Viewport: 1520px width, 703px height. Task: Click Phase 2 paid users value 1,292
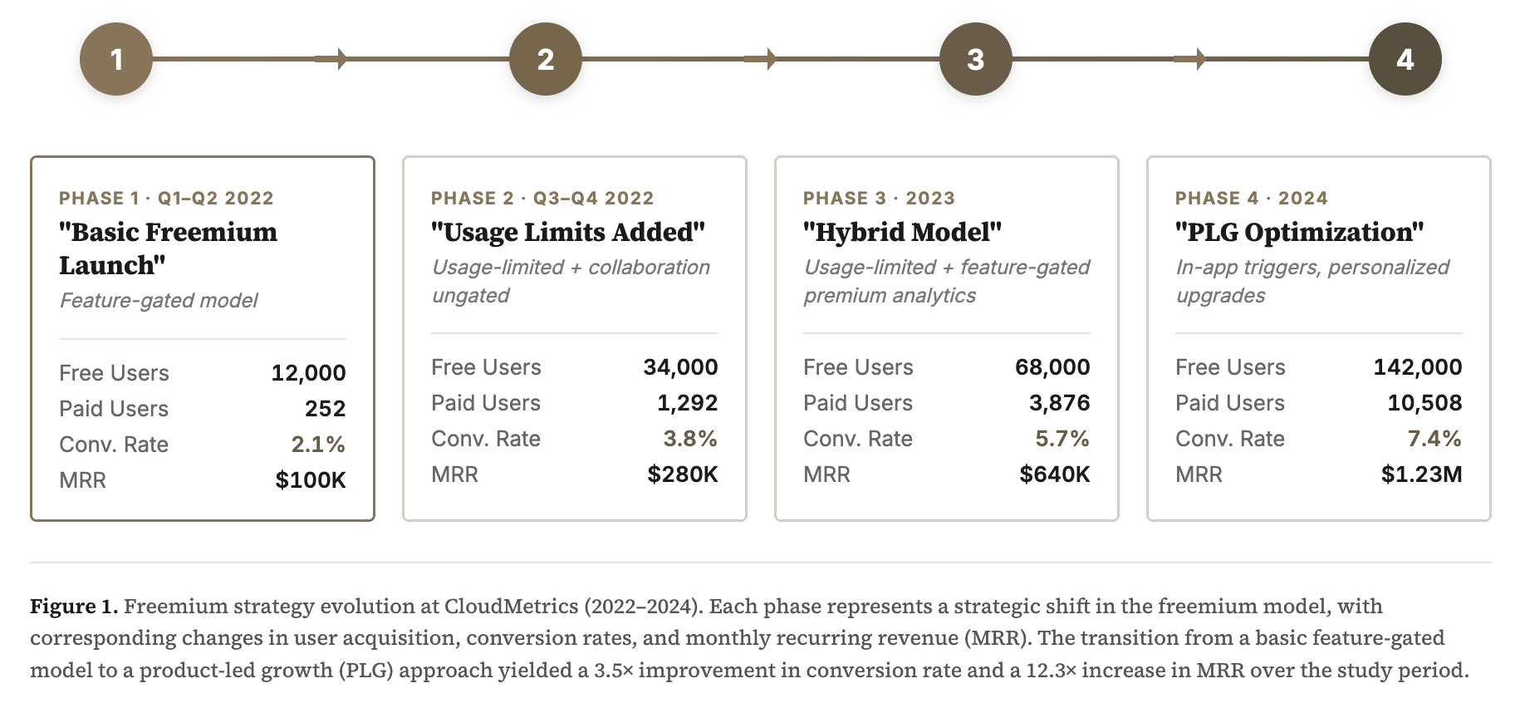tap(687, 403)
